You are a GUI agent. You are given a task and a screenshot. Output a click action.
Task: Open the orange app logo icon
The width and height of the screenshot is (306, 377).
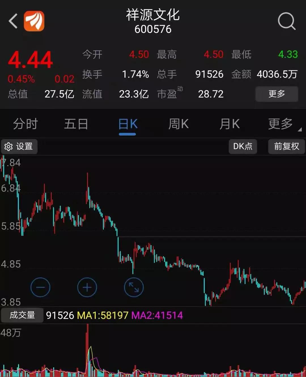[x=34, y=21]
